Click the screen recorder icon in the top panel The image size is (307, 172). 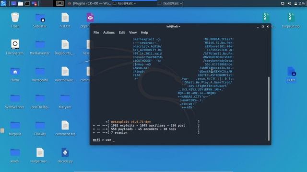tap(34, 3)
